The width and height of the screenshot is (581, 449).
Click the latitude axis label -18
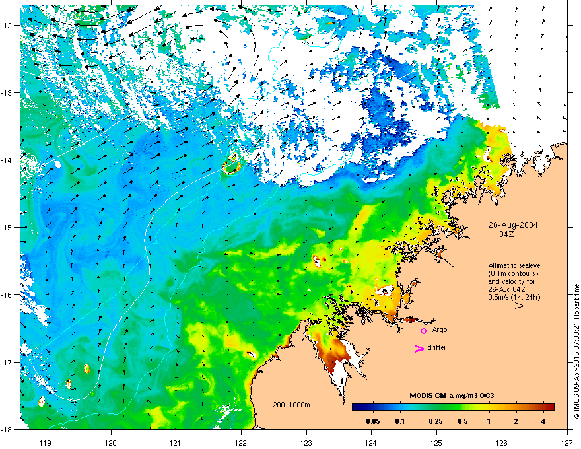coord(7,429)
